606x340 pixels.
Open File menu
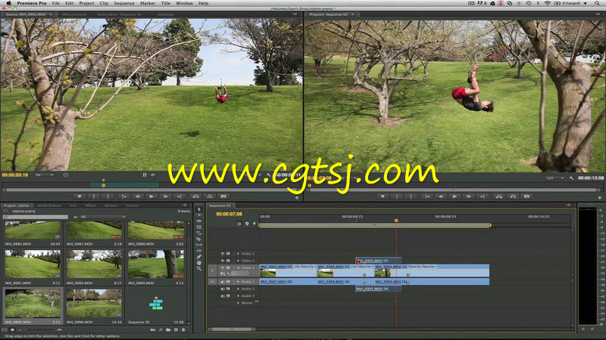click(x=55, y=3)
